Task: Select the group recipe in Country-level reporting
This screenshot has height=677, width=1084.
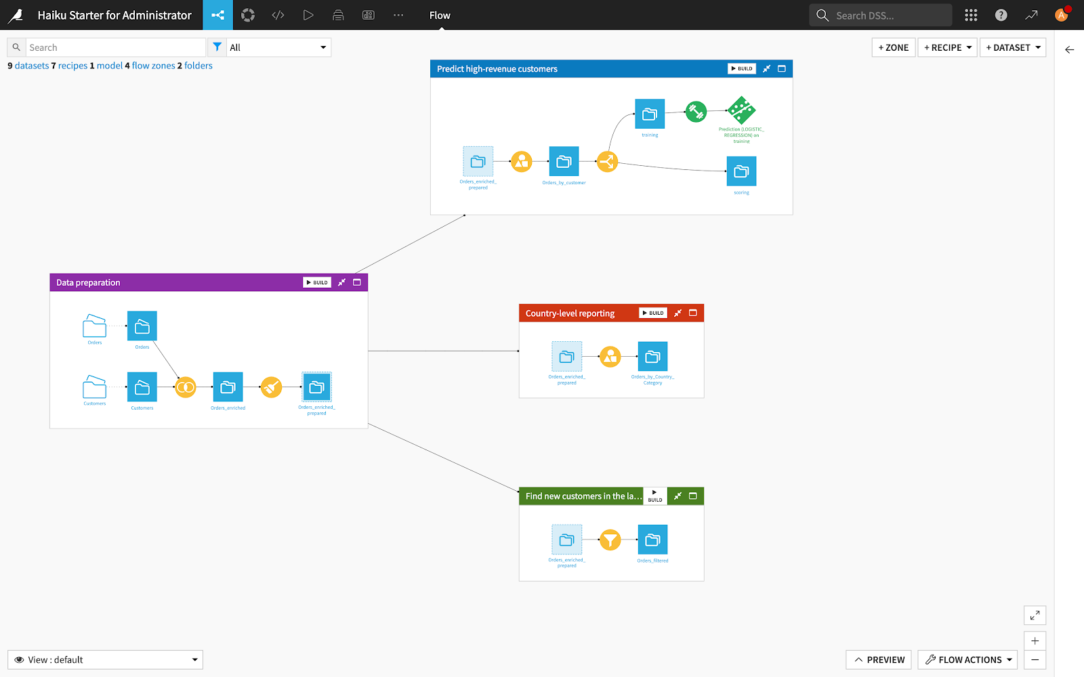Action: pyautogui.click(x=610, y=357)
